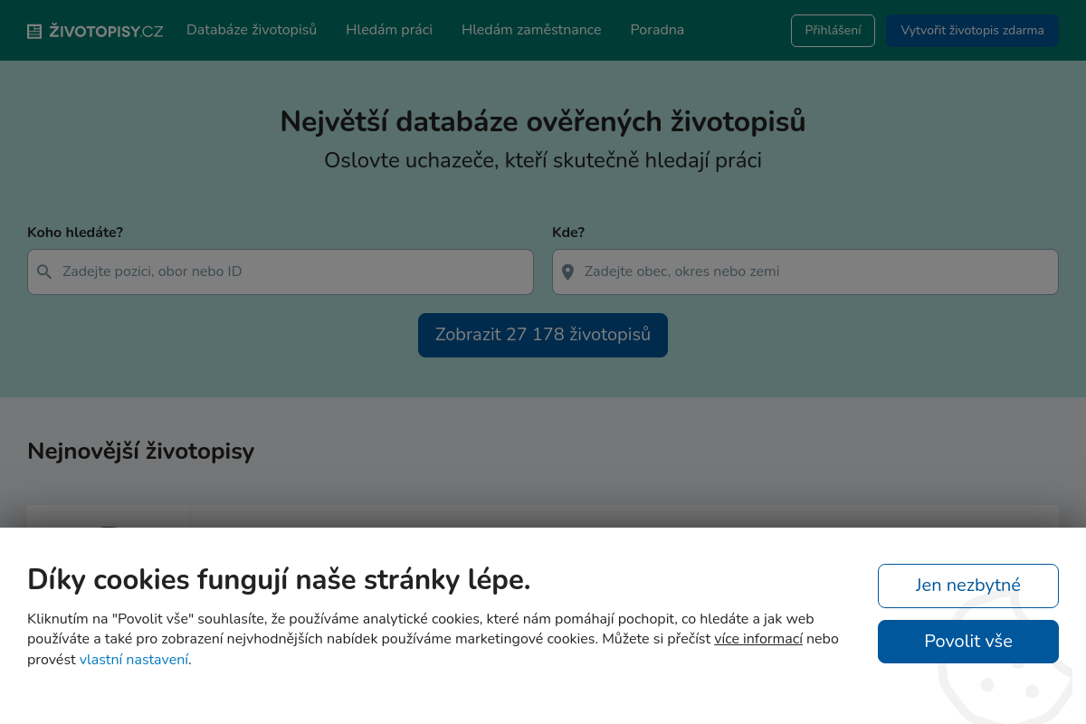Click Zobrazit 27 178 životopisů button
1086x724 pixels.
[x=542, y=335]
